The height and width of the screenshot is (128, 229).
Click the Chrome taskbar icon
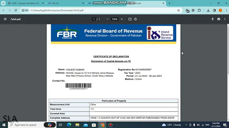(102, 125)
